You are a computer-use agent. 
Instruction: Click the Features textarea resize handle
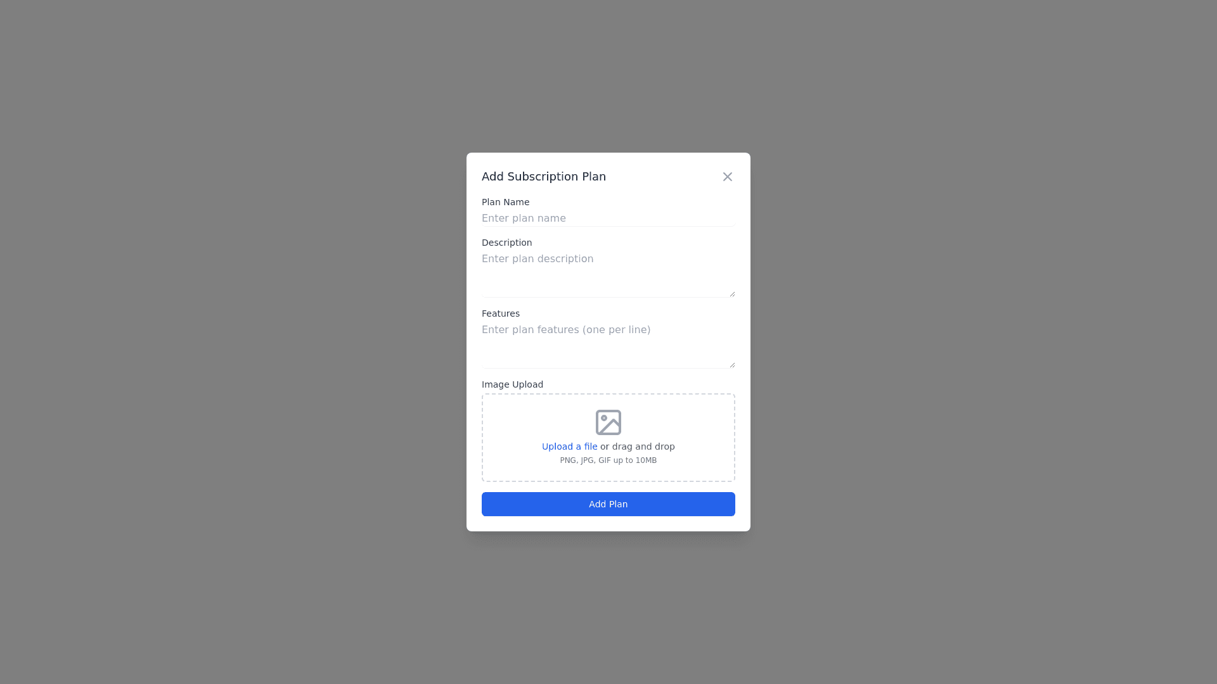[x=732, y=365]
